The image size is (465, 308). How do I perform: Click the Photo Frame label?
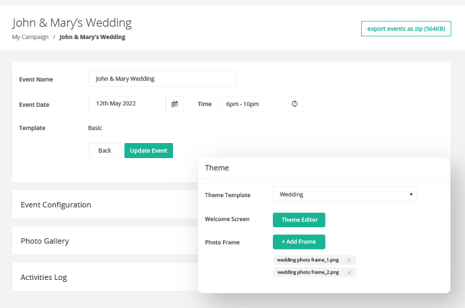(222, 242)
